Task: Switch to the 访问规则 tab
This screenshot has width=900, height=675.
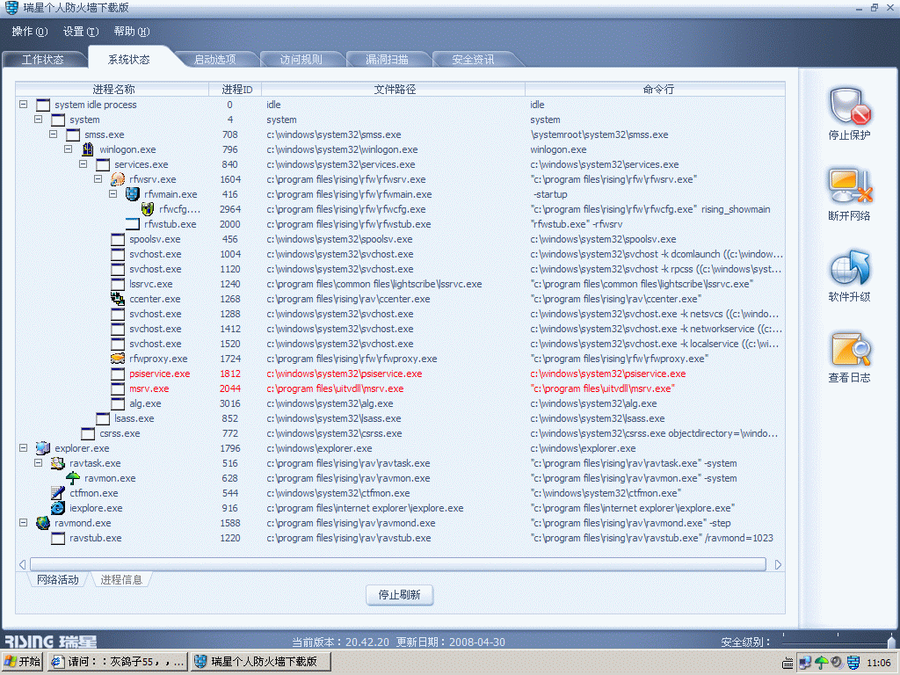Action: click(301, 60)
